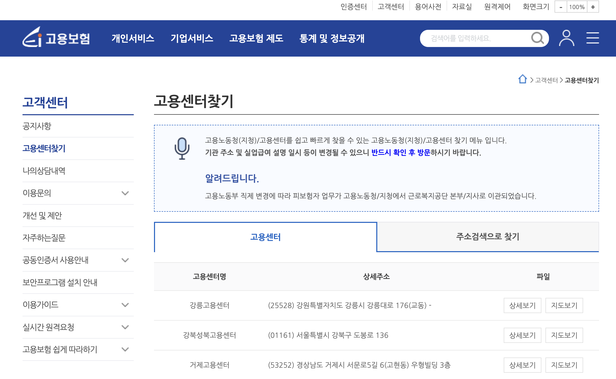The height and width of the screenshot is (379, 616).
Task: Open 원격제어 top utility link
Action: (497, 7)
